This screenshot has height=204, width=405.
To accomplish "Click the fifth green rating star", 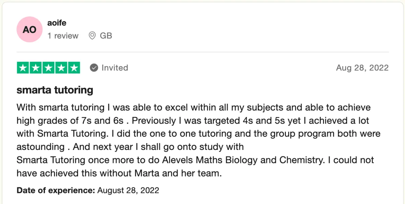I will (74, 68).
